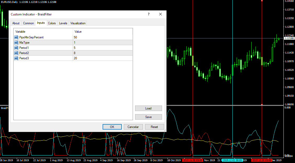295x163 pixels.
Task: Click the 2019.12.20 red date marker
Action: [x=262, y=160]
